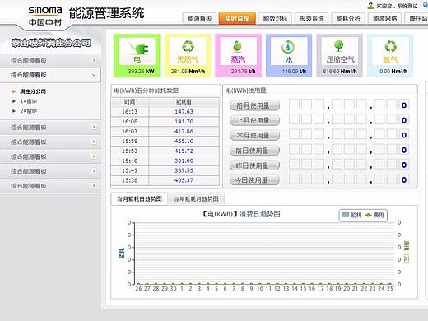
Task: Click the 能源管理系统 header title
Action: click(x=106, y=13)
